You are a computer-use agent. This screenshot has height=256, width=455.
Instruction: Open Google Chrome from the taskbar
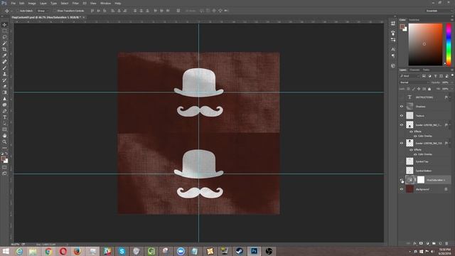tap(48, 251)
